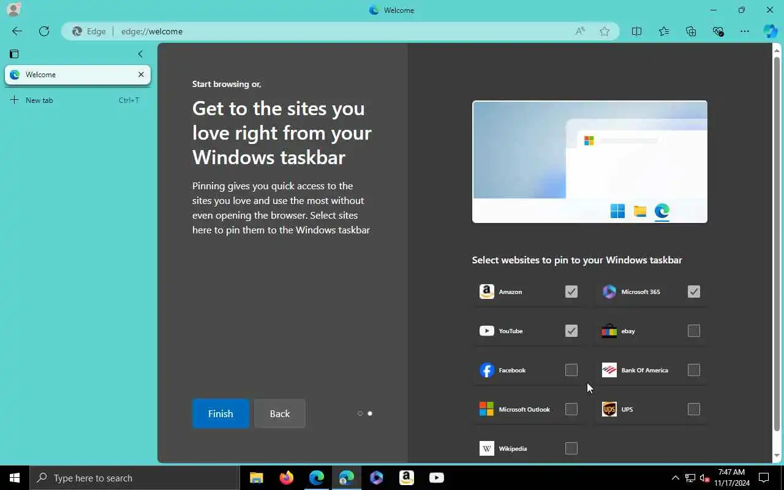Select first page indicator dot

(360, 413)
